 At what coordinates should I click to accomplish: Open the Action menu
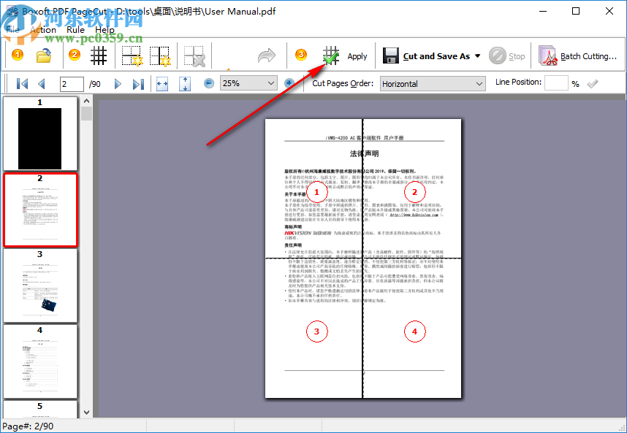point(42,29)
